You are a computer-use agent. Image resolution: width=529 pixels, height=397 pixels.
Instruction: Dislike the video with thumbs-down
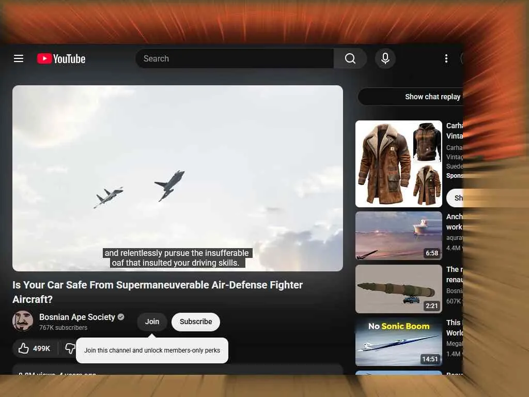70,348
